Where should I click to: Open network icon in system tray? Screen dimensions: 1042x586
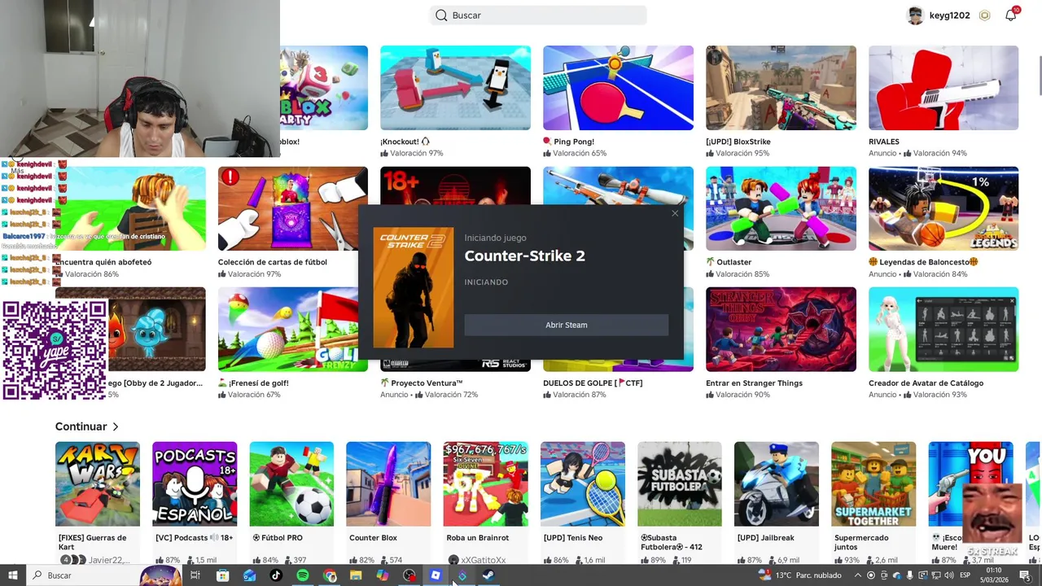pyautogui.click(x=936, y=575)
